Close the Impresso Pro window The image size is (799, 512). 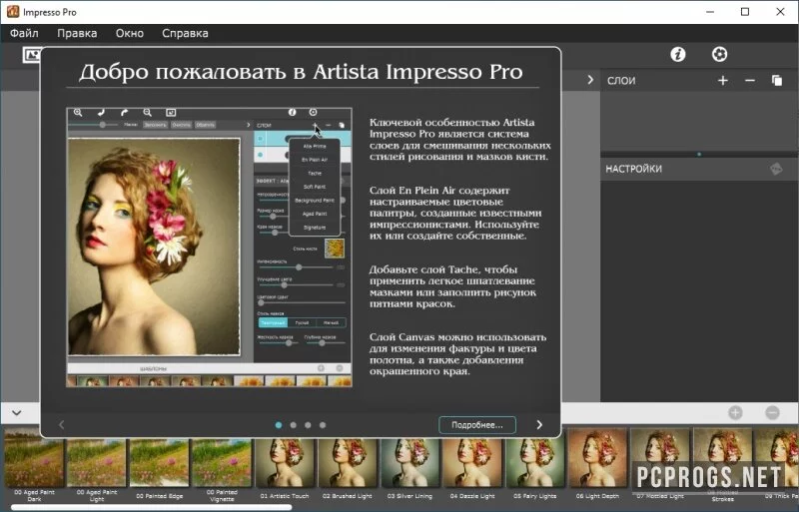point(780,12)
